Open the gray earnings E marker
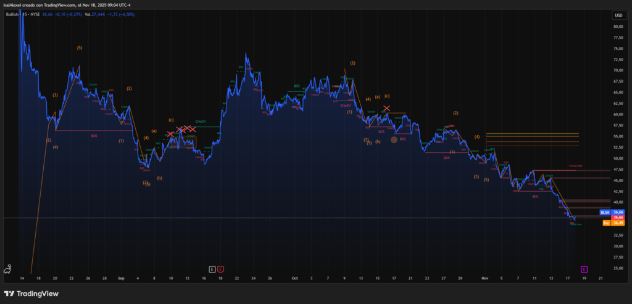632x304 pixels. [x=212, y=269]
